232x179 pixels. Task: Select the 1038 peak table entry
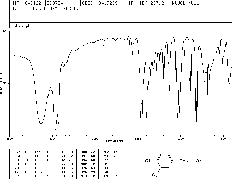(x=65, y=168)
